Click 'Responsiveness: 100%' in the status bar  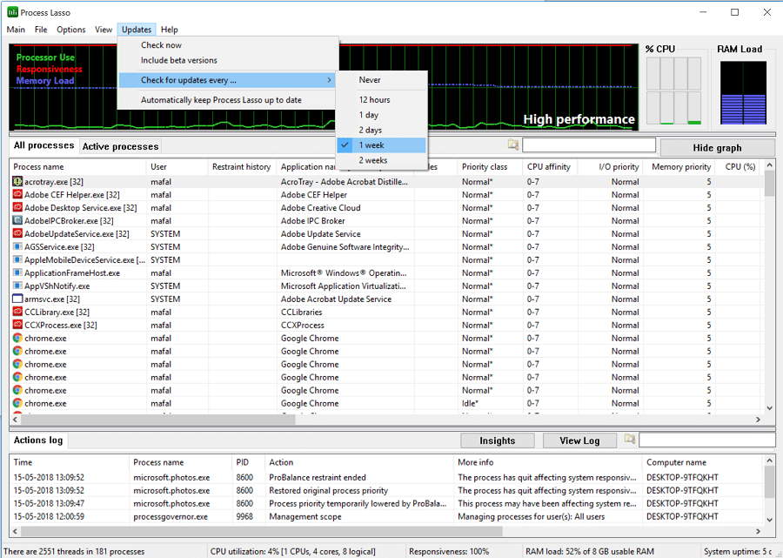(449, 552)
